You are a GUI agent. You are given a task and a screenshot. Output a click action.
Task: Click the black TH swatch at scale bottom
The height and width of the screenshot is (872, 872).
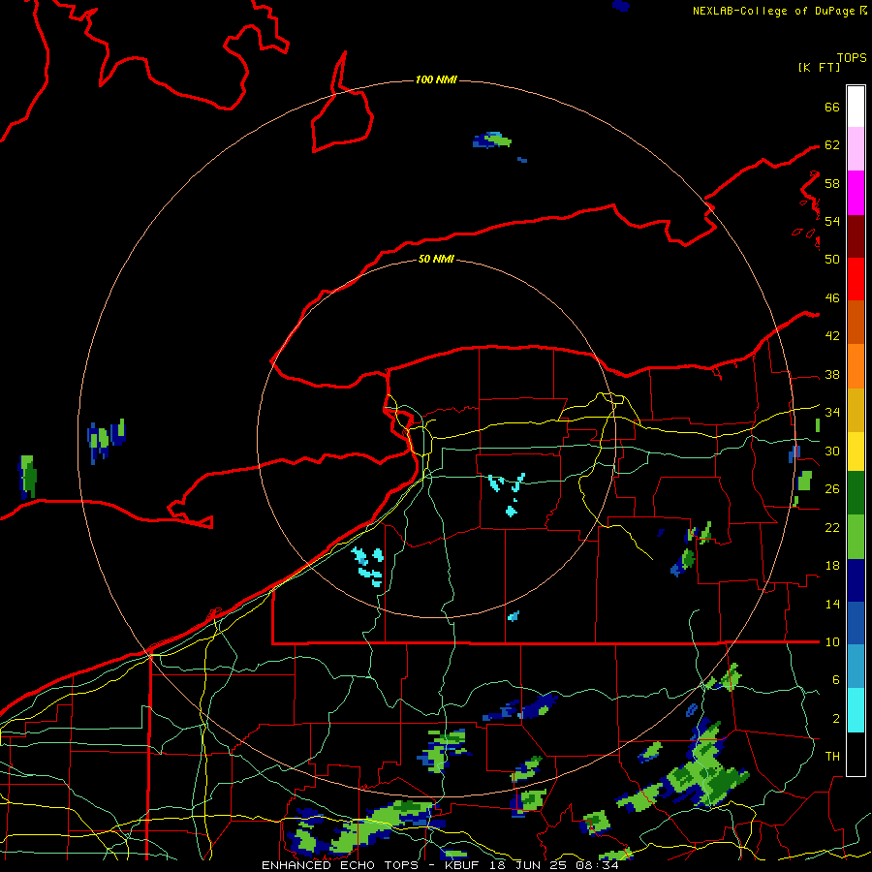[x=856, y=754]
